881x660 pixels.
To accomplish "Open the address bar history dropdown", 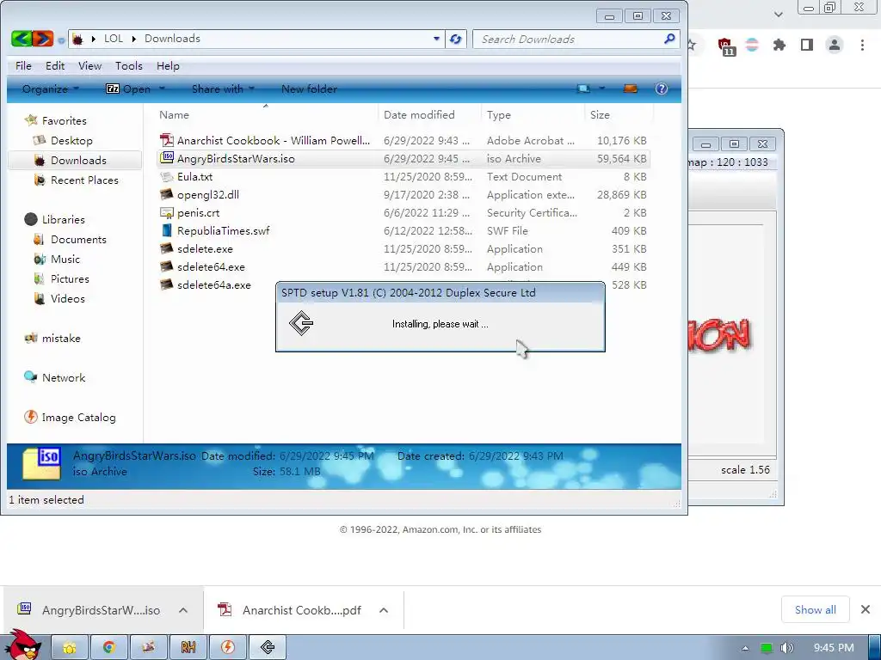I will click(436, 39).
